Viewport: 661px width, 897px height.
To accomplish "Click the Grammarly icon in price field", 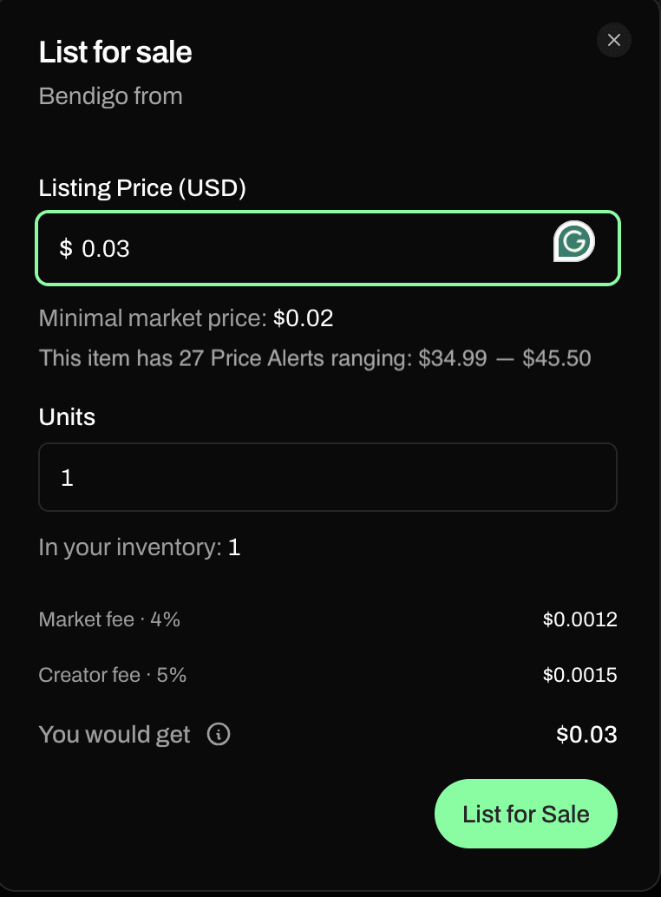I will (x=573, y=242).
